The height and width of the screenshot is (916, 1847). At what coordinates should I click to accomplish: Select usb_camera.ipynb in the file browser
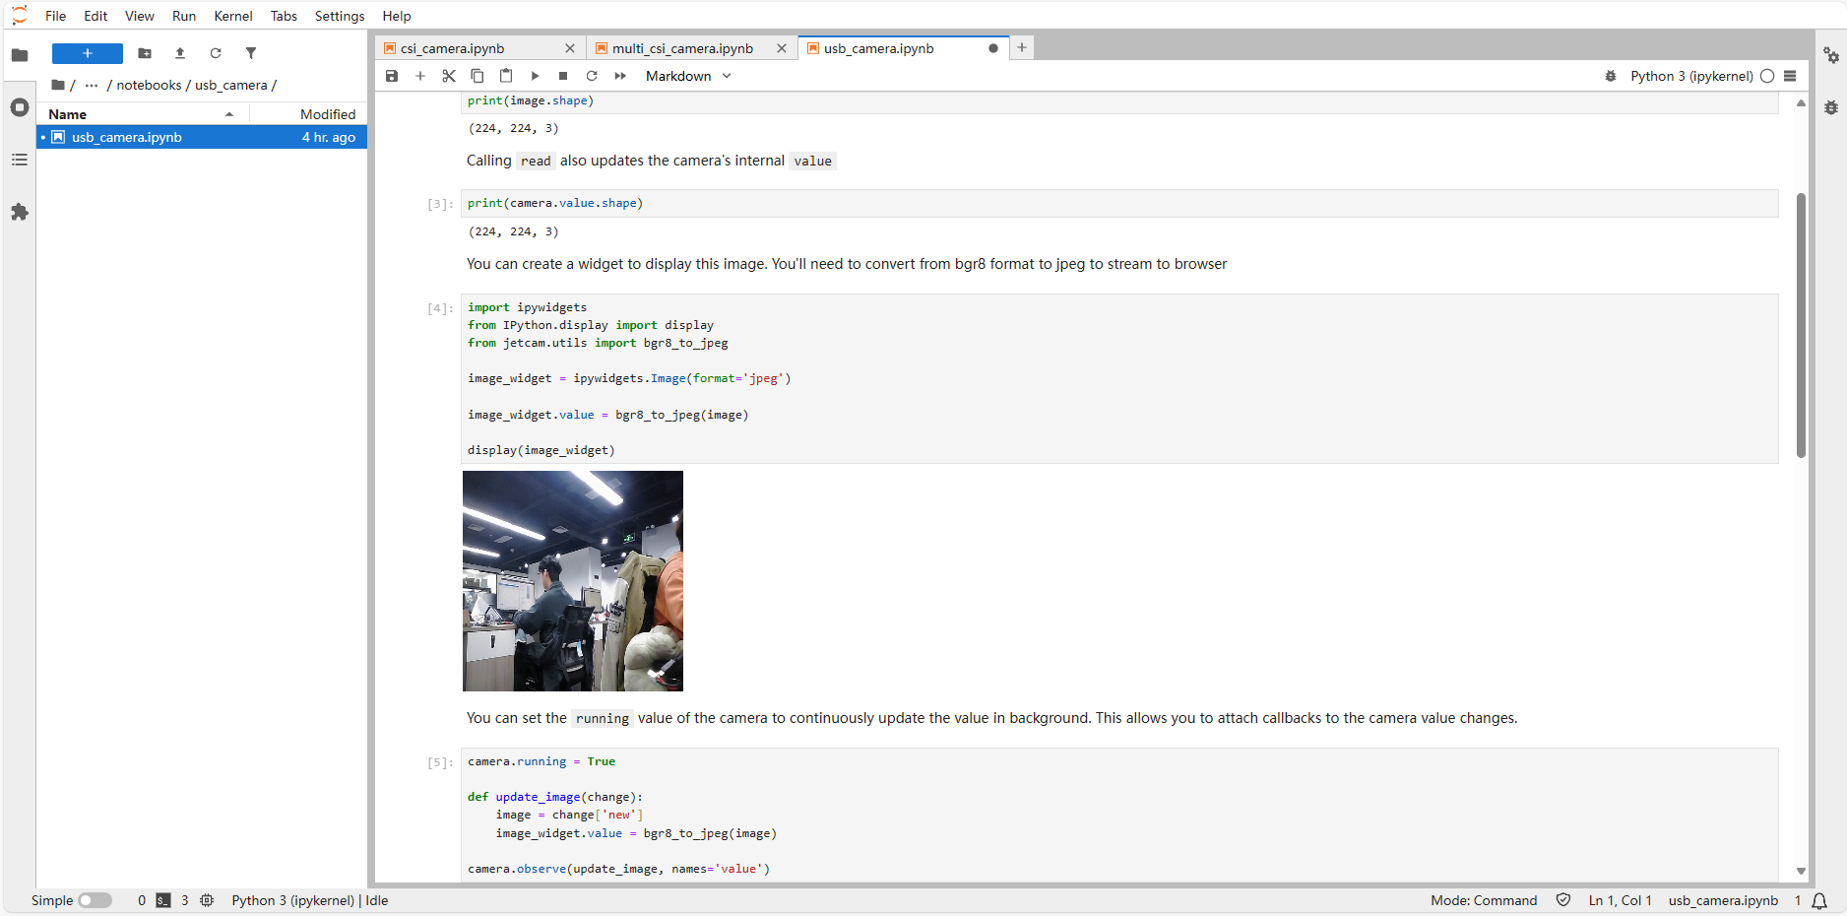pos(127,137)
